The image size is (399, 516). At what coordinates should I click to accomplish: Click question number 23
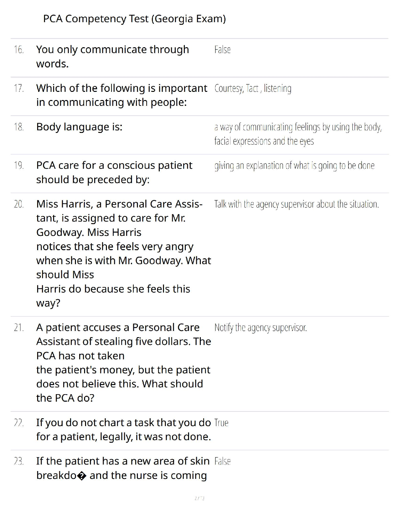pos(19,462)
